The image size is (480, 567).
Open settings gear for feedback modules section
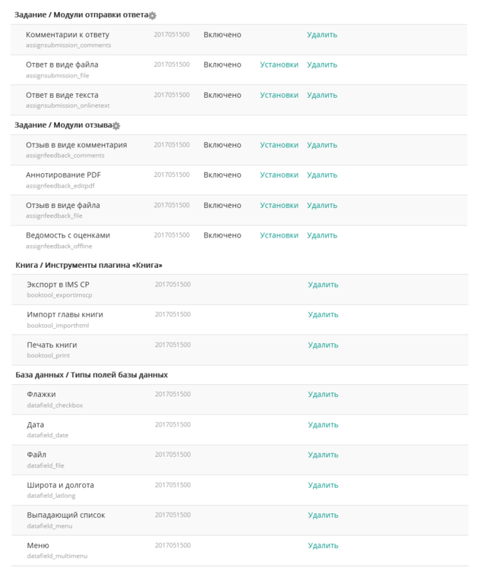pos(116,125)
